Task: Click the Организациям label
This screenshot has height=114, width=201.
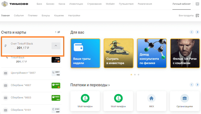Action: pos(185,106)
